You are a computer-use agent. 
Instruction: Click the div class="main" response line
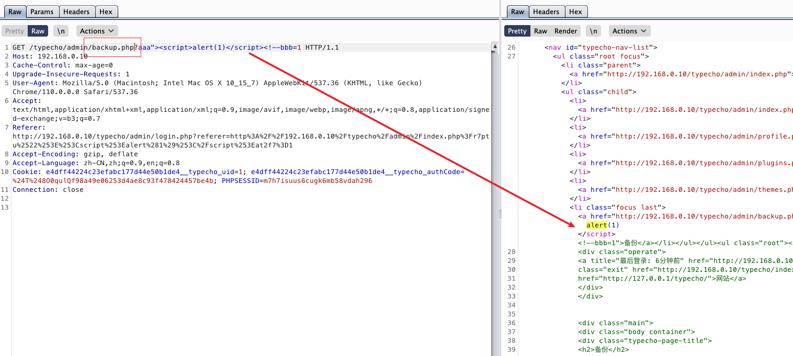(616, 323)
